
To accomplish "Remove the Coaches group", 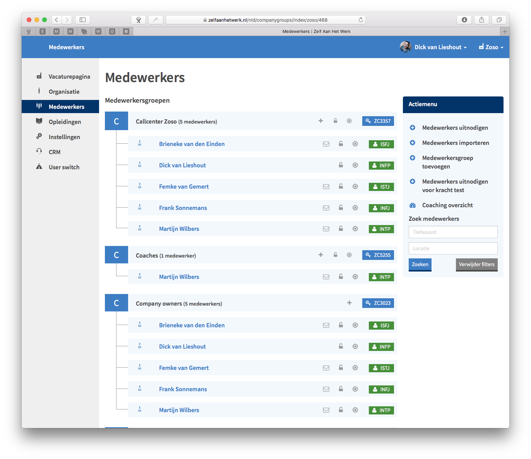I will click(349, 255).
